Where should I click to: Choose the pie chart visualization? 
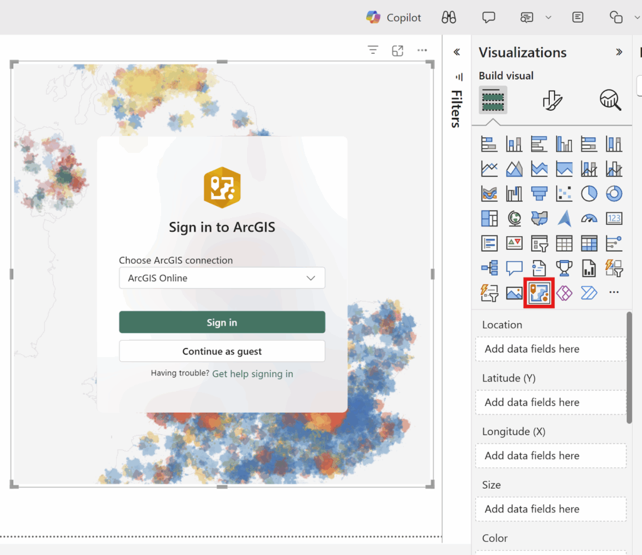pyautogui.click(x=589, y=194)
